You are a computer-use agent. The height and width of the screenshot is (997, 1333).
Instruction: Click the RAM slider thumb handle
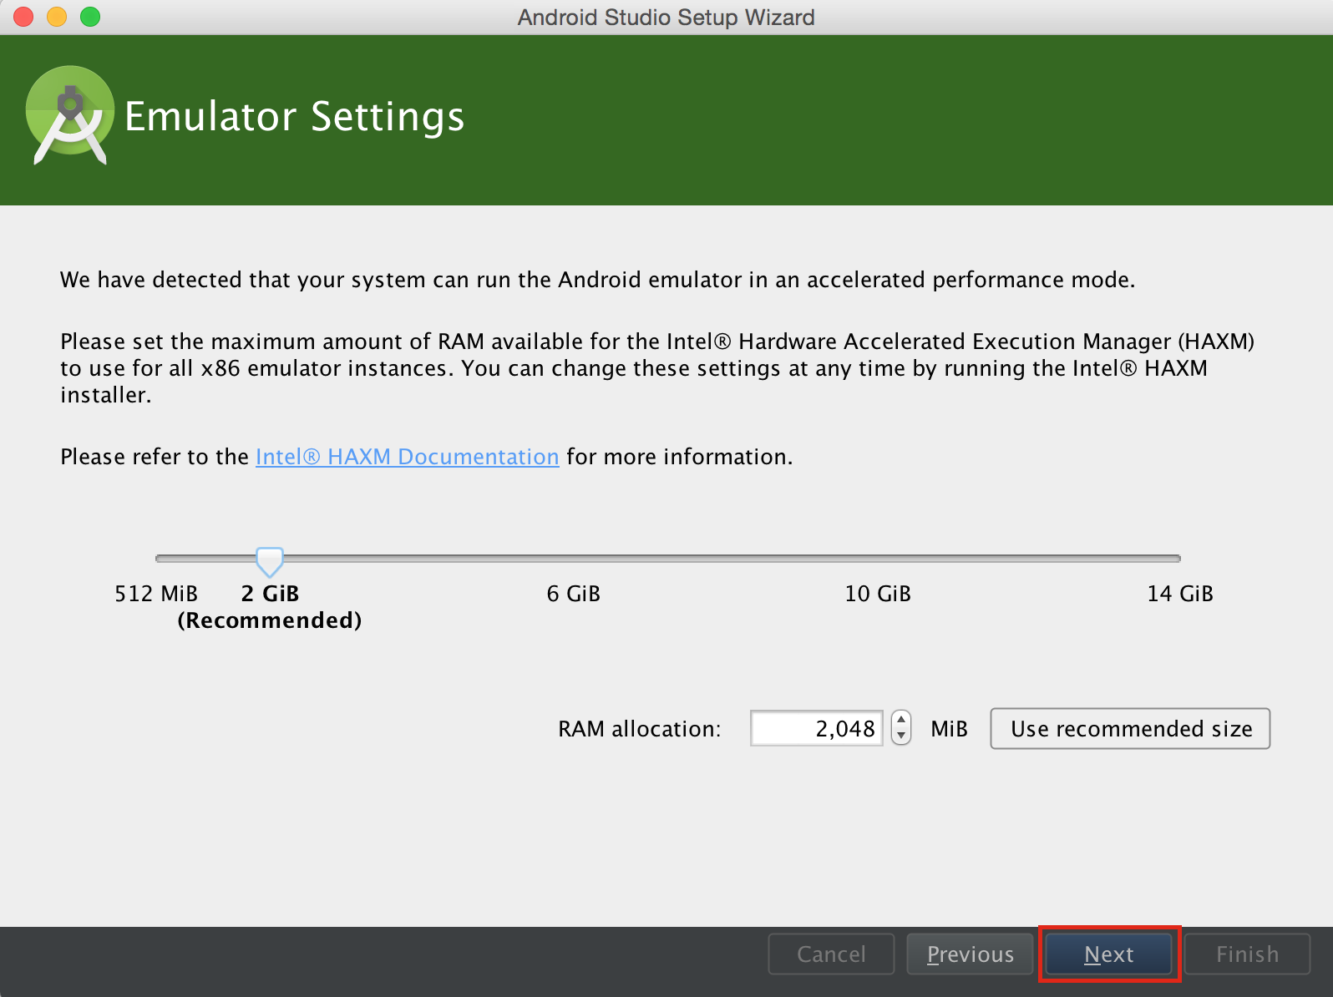[269, 562]
